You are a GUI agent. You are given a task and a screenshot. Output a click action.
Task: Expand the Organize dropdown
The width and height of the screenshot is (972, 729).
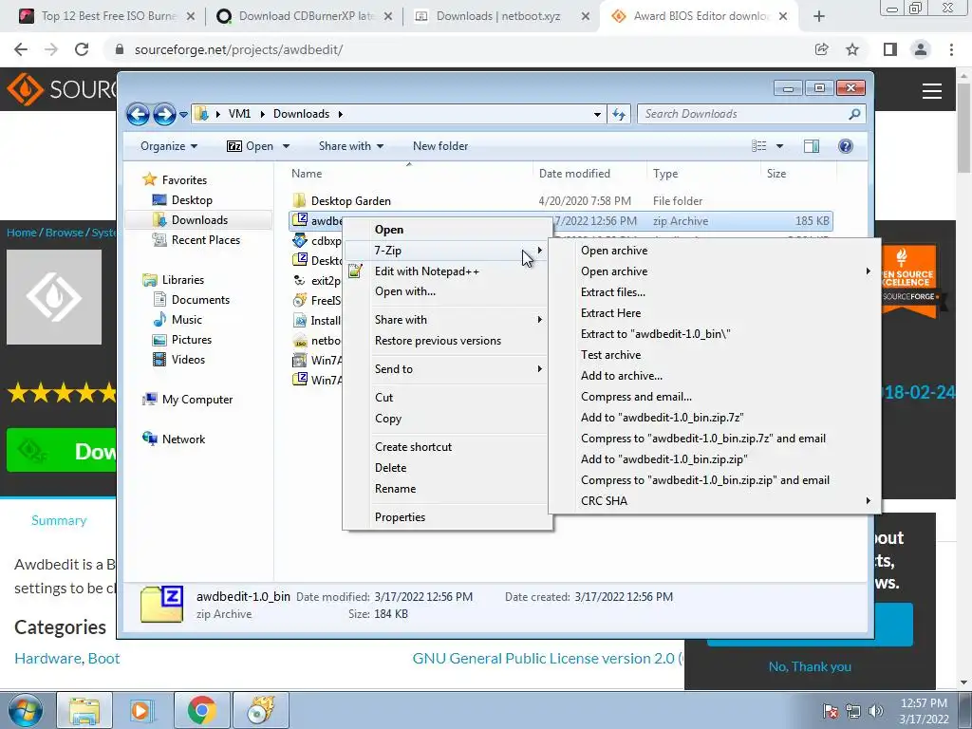click(169, 146)
